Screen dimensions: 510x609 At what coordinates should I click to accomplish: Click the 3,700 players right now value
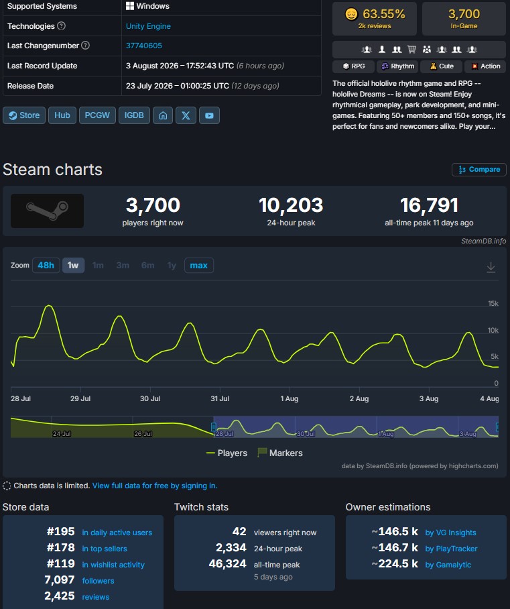(153, 205)
